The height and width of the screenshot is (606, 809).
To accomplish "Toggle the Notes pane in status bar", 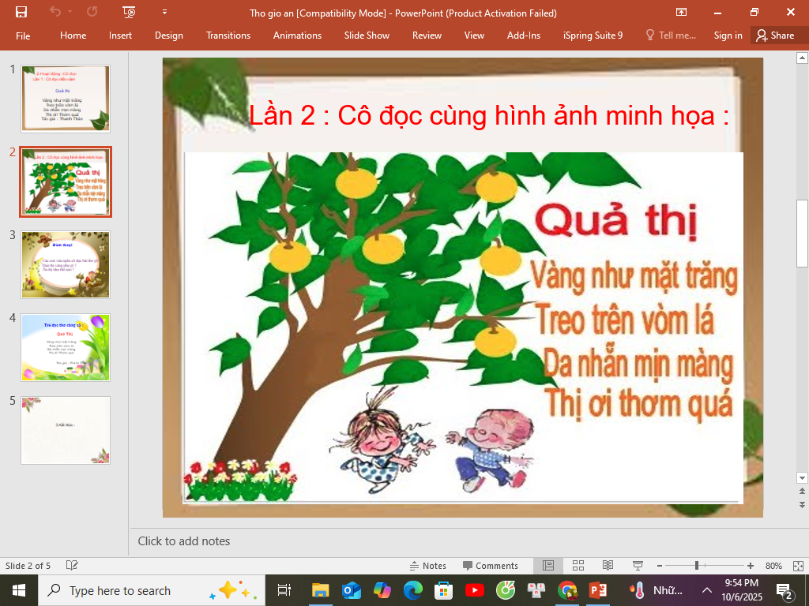I will (427, 566).
